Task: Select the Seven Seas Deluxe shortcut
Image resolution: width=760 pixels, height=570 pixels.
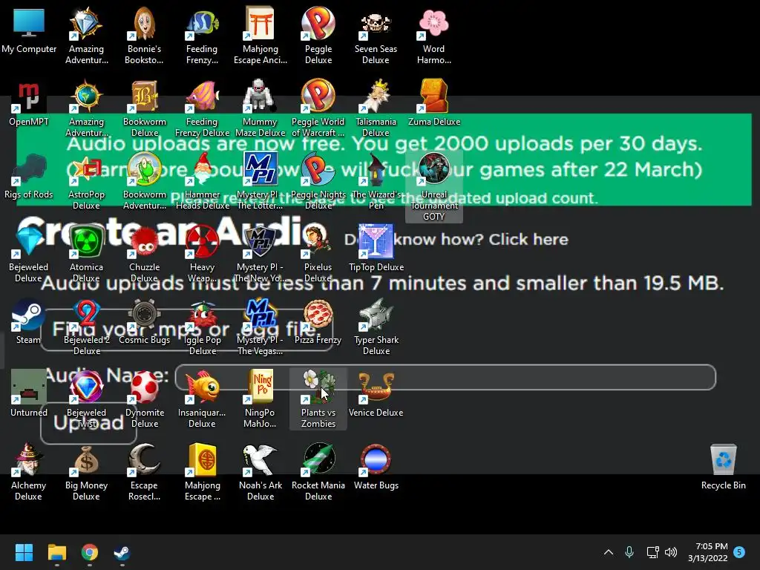Action: [x=376, y=36]
